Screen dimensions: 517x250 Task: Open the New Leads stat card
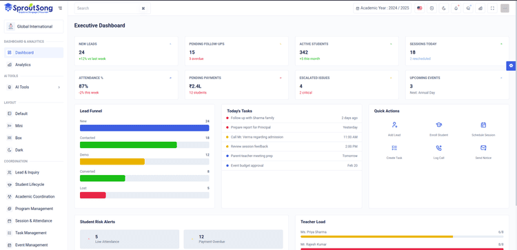pyautogui.click(x=126, y=51)
